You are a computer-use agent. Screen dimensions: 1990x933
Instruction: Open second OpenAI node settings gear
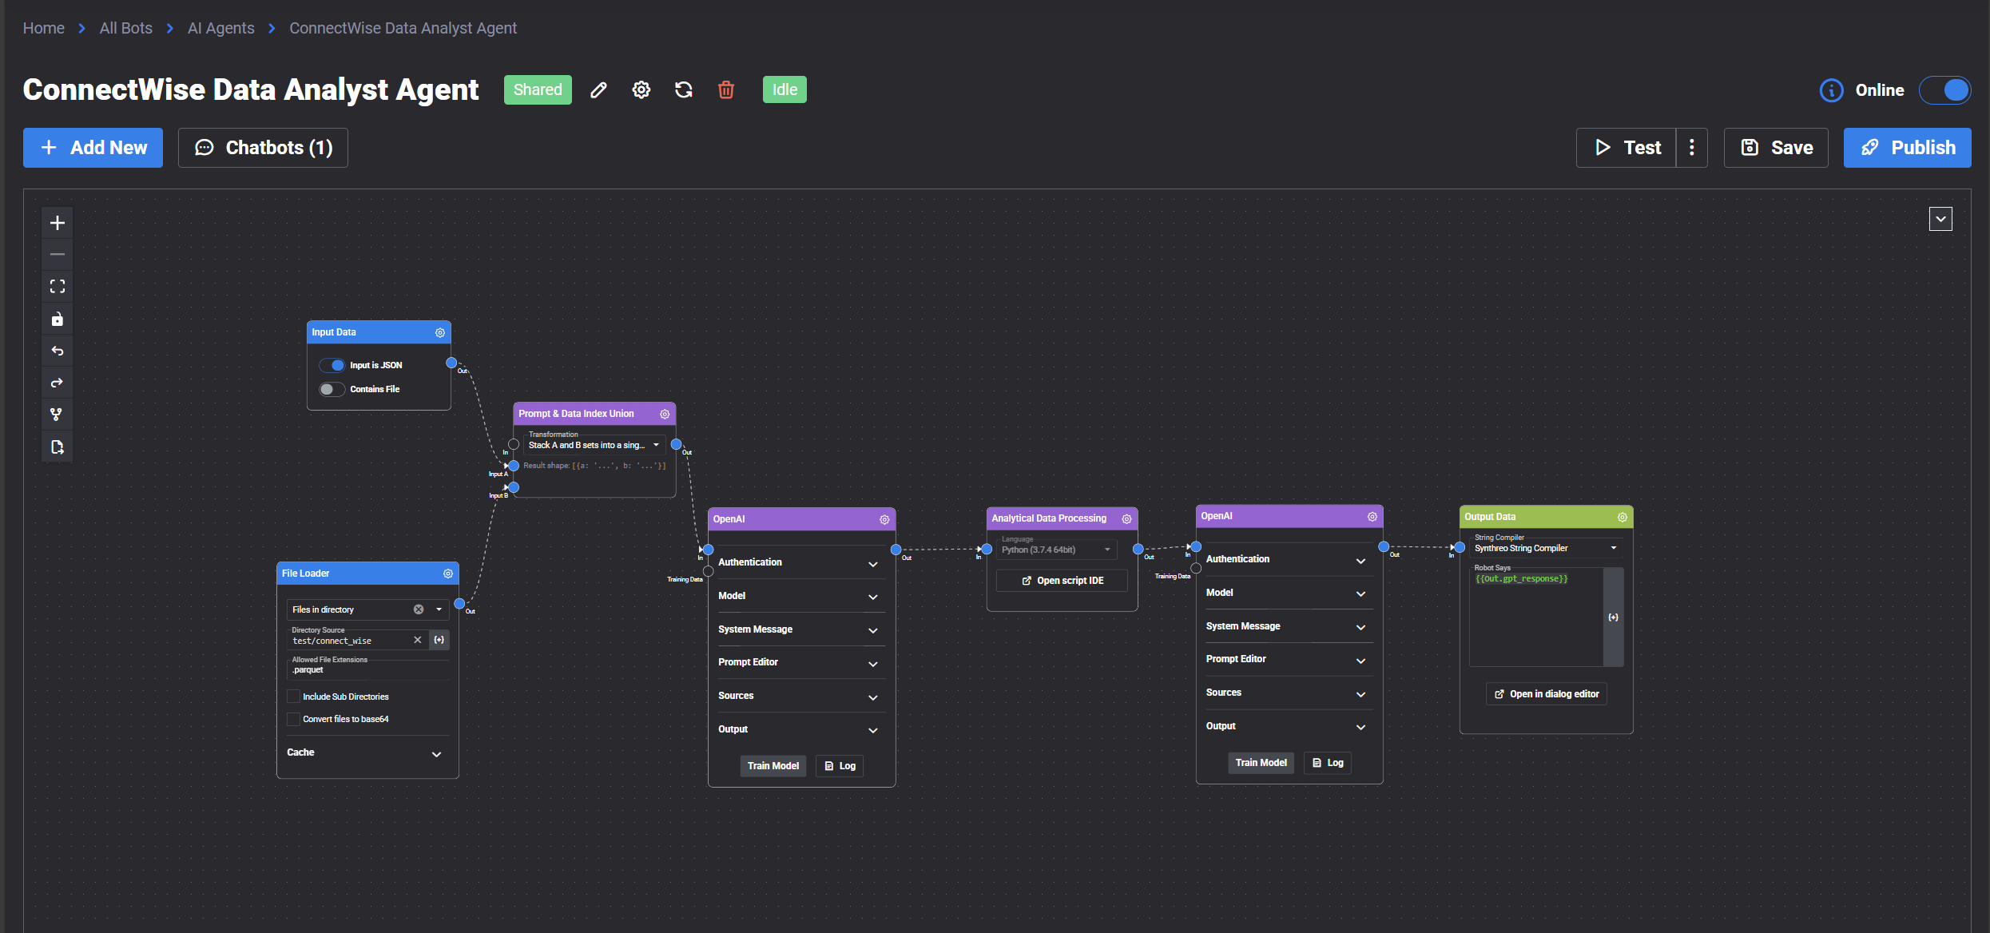click(x=1372, y=516)
